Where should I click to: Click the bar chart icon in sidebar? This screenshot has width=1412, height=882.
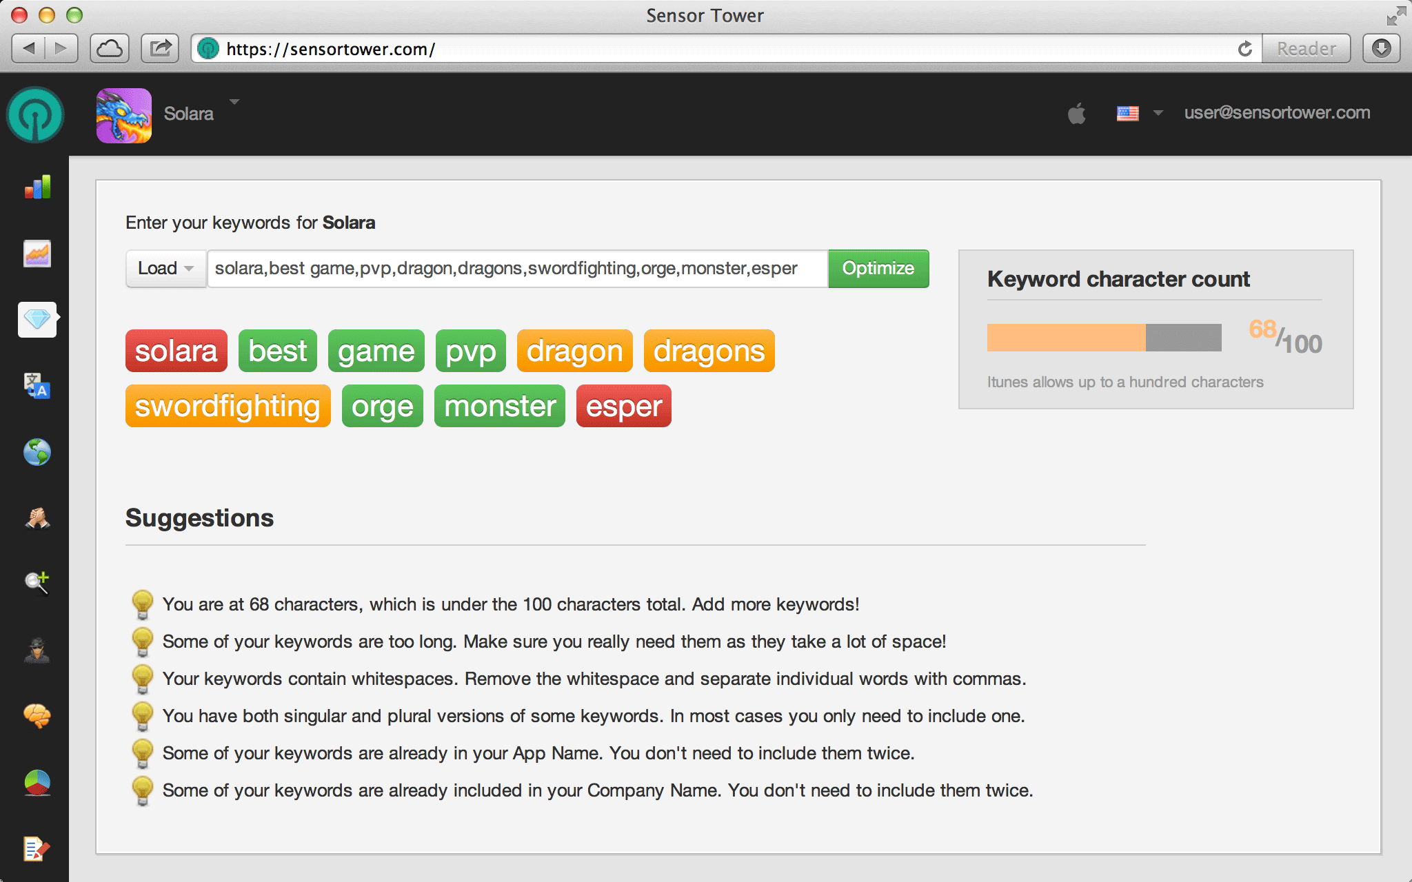(37, 187)
